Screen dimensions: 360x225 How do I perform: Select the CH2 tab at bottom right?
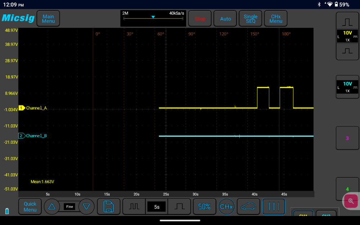(326, 213)
